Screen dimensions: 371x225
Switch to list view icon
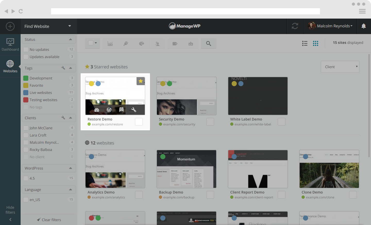pos(305,43)
